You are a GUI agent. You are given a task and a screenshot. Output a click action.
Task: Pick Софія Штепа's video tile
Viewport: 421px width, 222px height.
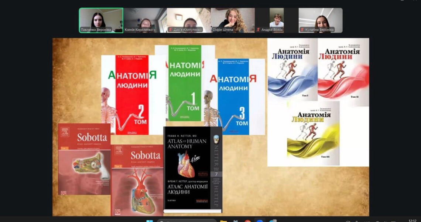(x=233, y=20)
